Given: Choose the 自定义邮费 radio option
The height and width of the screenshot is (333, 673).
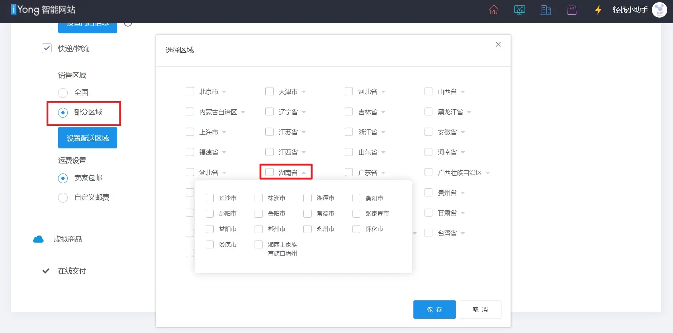Looking at the screenshot, I should [63, 198].
